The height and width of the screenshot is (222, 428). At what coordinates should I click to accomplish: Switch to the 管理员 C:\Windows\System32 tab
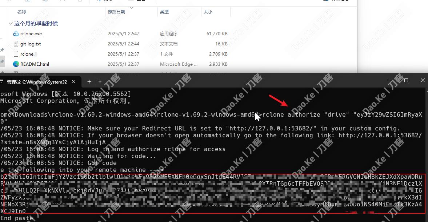point(37,82)
